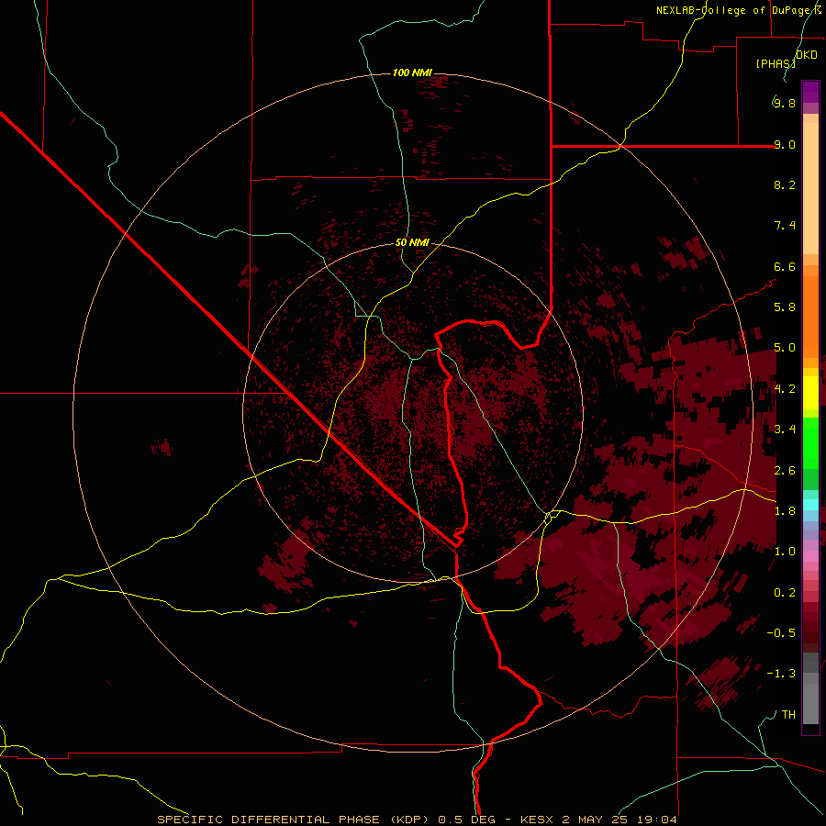
Task: Click the pink segment of the color bar
Action: tap(810, 556)
